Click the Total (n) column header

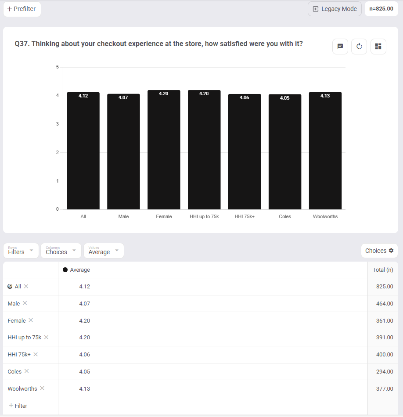pyautogui.click(x=383, y=270)
